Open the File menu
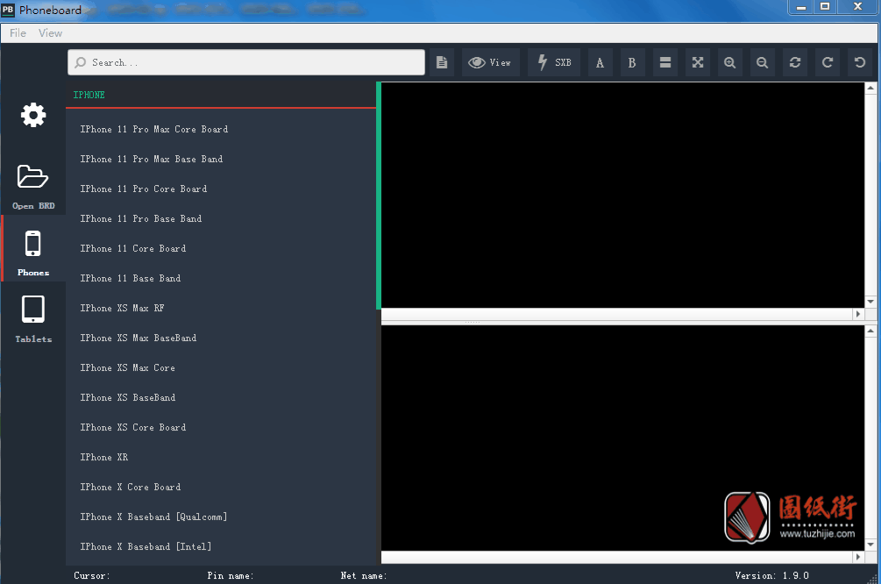 (18, 33)
